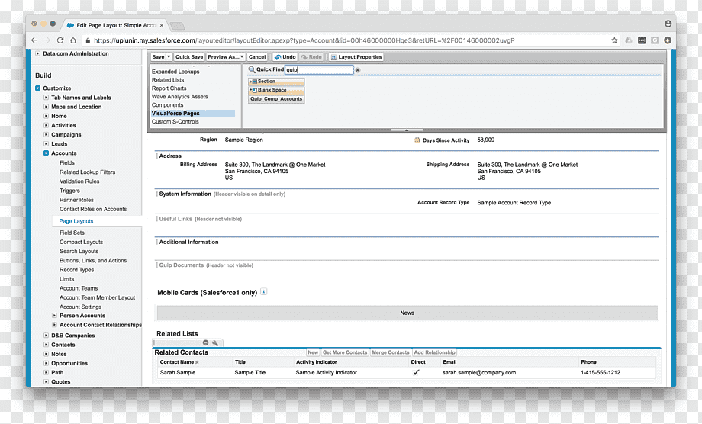Select the Quip_Comp_Accounts palette item
702x424 pixels.
[x=276, y=99]
